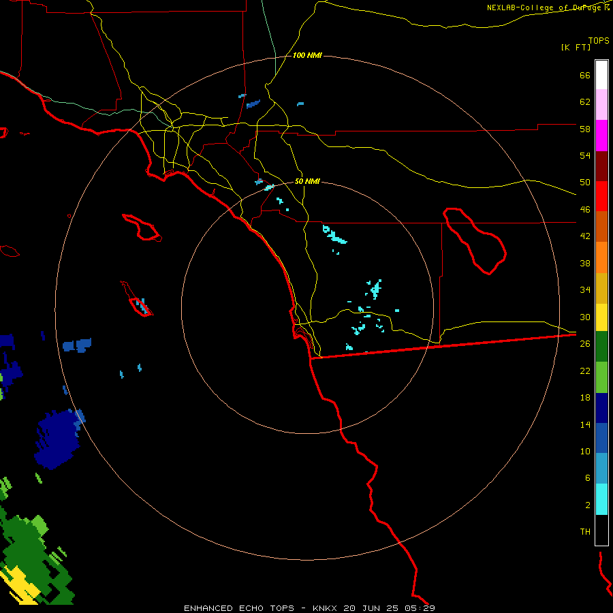This screenshot has width=613, height=613.
Task: Click the "KNKX" station identifier
Action: coord(326,608)
